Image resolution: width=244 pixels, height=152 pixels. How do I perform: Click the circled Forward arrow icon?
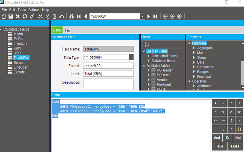coord(172,17)
